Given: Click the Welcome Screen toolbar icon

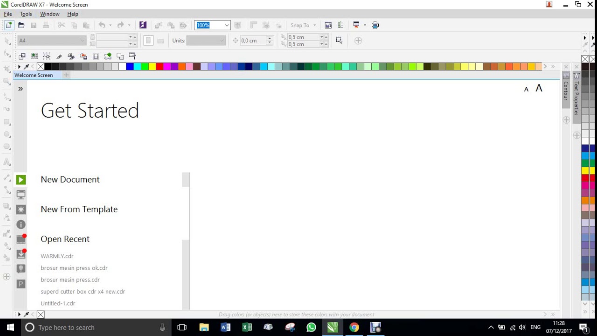Looking at the screenshot, I should pos(328,25).
